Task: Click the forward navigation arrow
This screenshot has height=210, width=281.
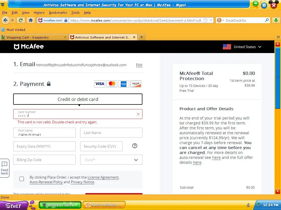Action: (12, 20)
